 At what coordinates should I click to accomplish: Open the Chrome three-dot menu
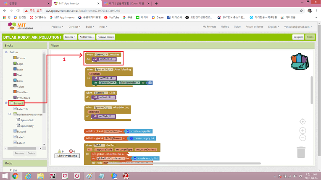[x=316, y=11]
